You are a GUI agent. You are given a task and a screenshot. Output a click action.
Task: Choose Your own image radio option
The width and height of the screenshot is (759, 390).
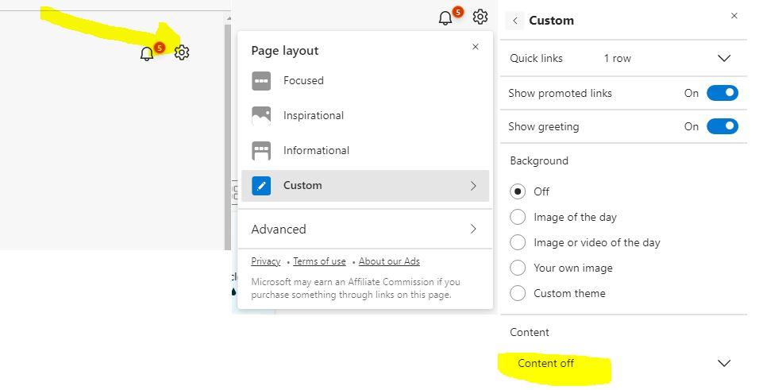518,268
